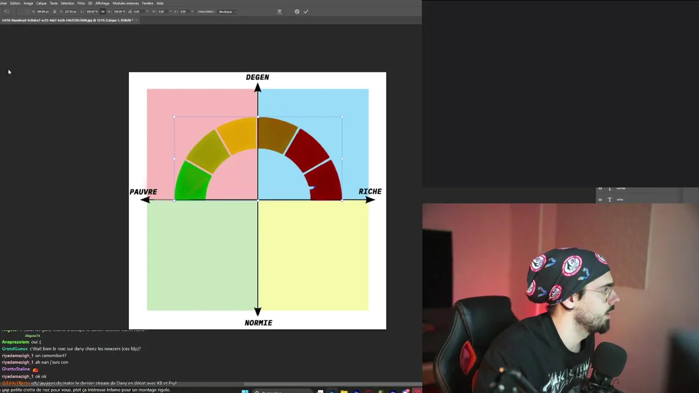Cancel the transform with the circle-slash icon

click(x=297, y=11)
